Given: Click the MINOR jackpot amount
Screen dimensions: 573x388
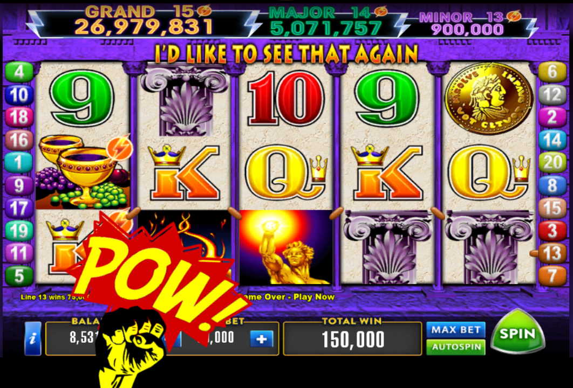Looking at the screenshot, I should pos(467,30).
